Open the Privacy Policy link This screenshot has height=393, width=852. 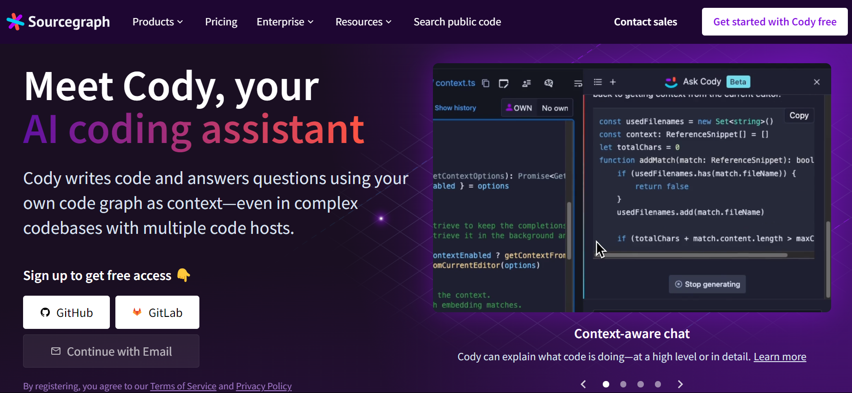coord(264,386)
